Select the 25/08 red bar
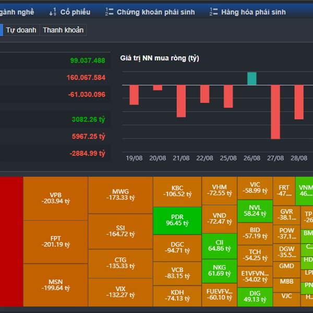 tap(228, 97)
